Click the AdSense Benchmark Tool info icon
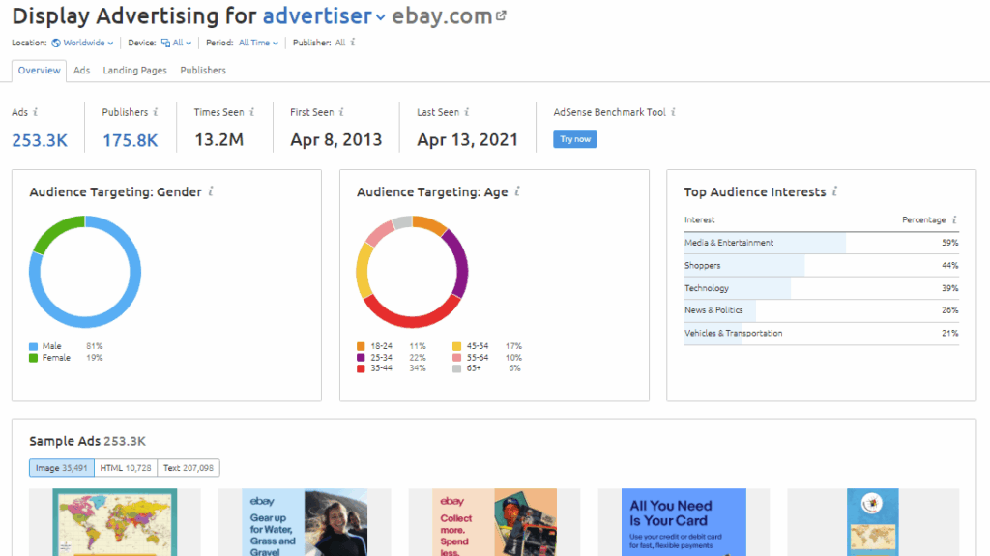This screenshot has height=556, width=990. 674,113
